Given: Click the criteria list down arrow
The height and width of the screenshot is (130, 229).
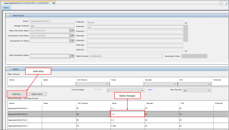Looking at the screenshot, I should click(186, 51).
